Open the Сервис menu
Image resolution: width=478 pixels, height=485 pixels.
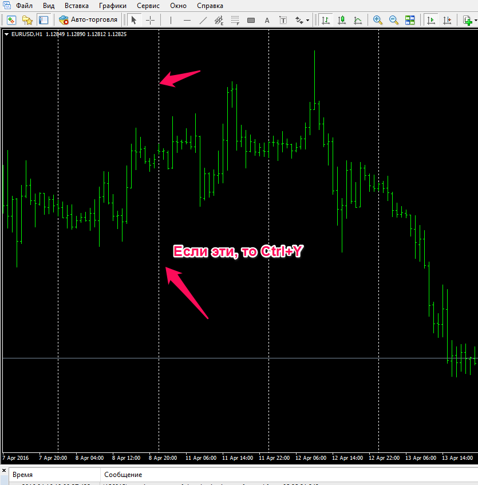click(x=148, y=6)
